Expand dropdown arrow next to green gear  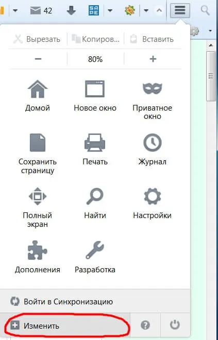[146, 10]
